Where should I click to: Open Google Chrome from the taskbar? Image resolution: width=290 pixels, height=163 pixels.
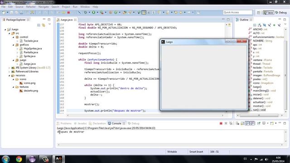tap(19, 159)
